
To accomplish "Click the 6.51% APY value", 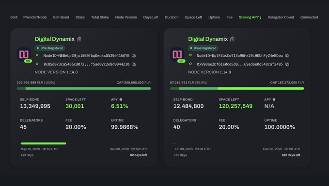I will pyautogui.click(x=120, y=106).
